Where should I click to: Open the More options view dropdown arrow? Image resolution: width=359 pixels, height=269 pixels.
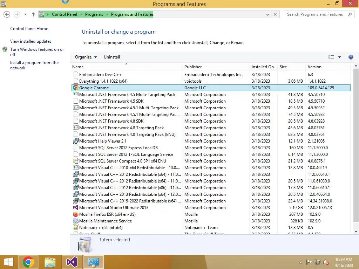[339, 57]
